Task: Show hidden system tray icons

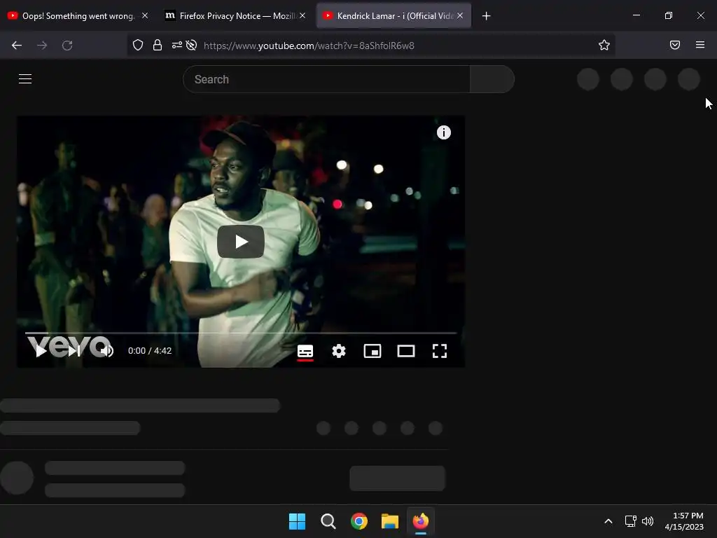Action: pos(608,521)
